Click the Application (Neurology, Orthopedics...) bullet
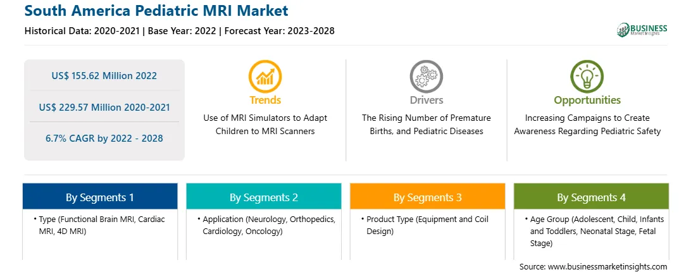Image resolution: width=691 pixels, height=272 pixels. click(x=266, y=225)
